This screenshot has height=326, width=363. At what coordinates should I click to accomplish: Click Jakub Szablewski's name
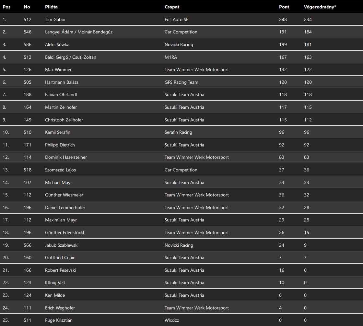coord(62,245)
